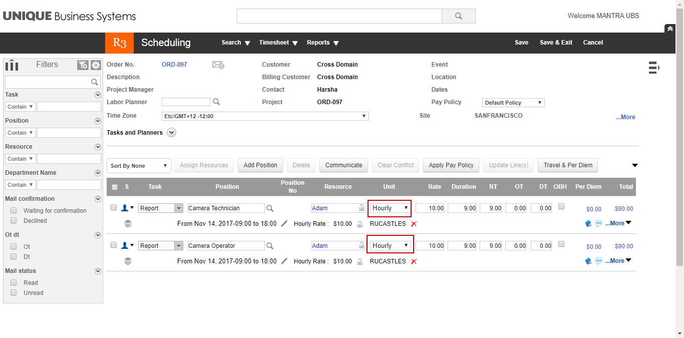Tick the Camera Operator row checkbox
Viewport: 684px width, 338px height.
coord(113,245)
